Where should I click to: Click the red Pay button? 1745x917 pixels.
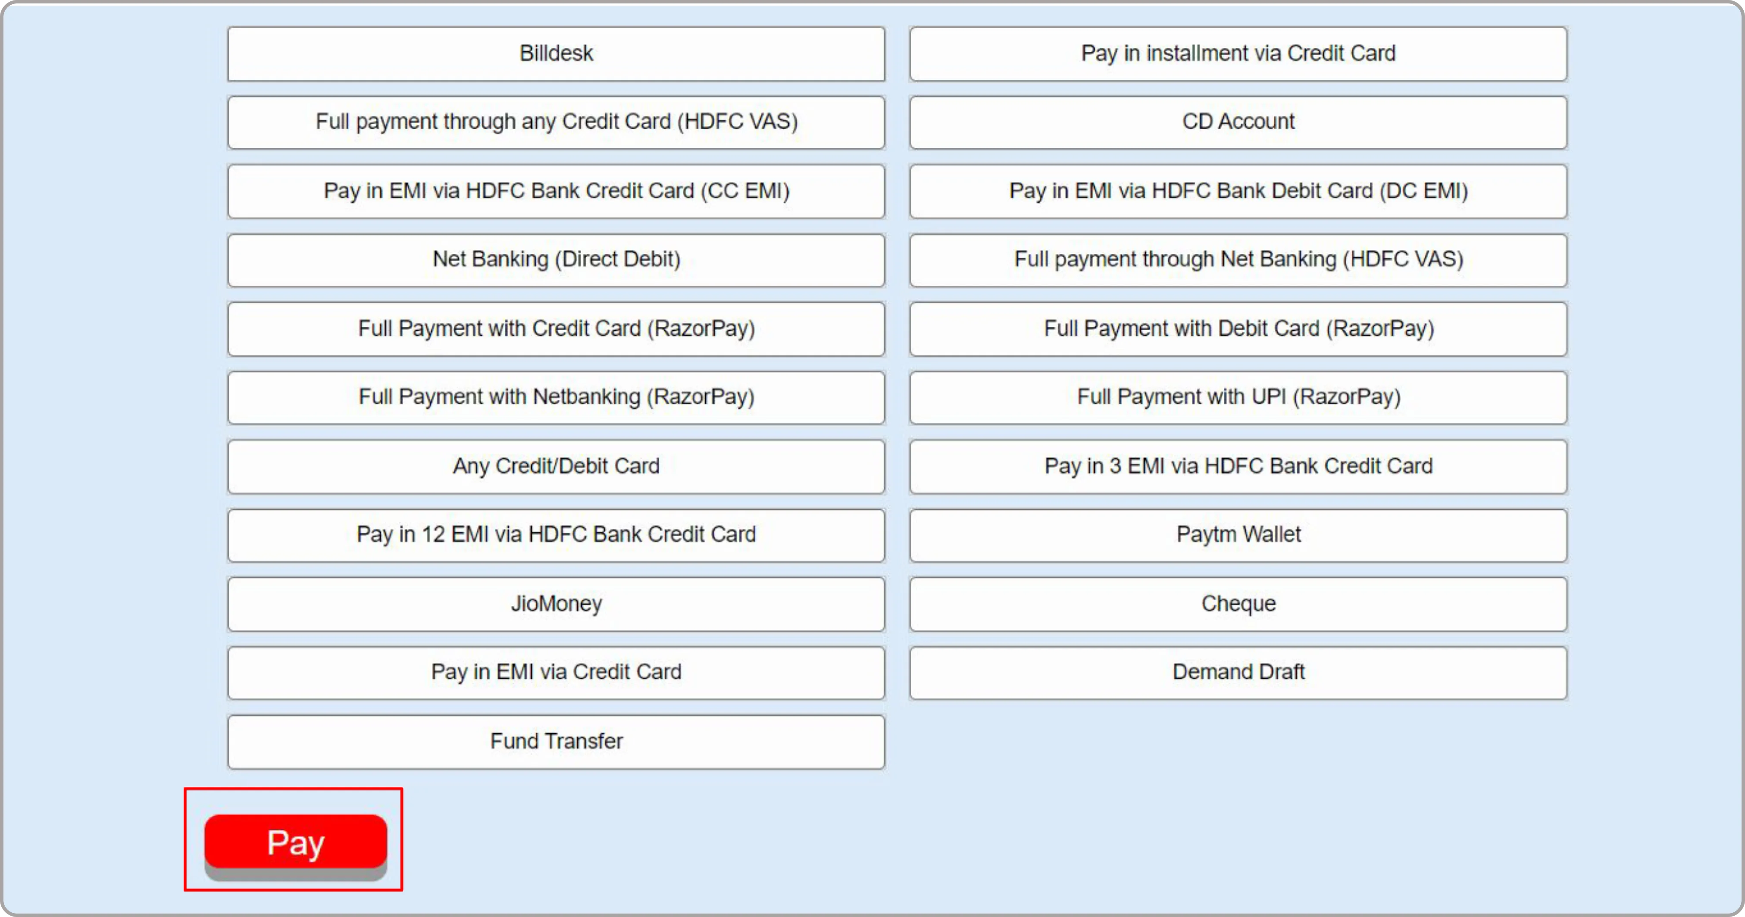tap(295, 842)
